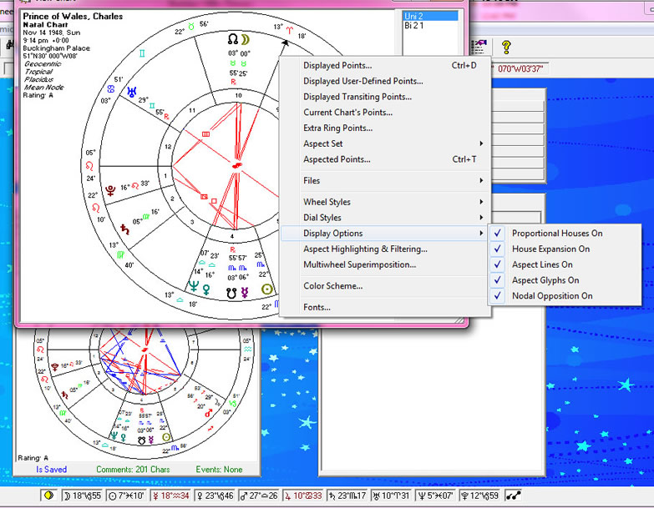Click the yellow moon phase status icon
This screenshot has width=654, height=508.
tap(48, 495)
